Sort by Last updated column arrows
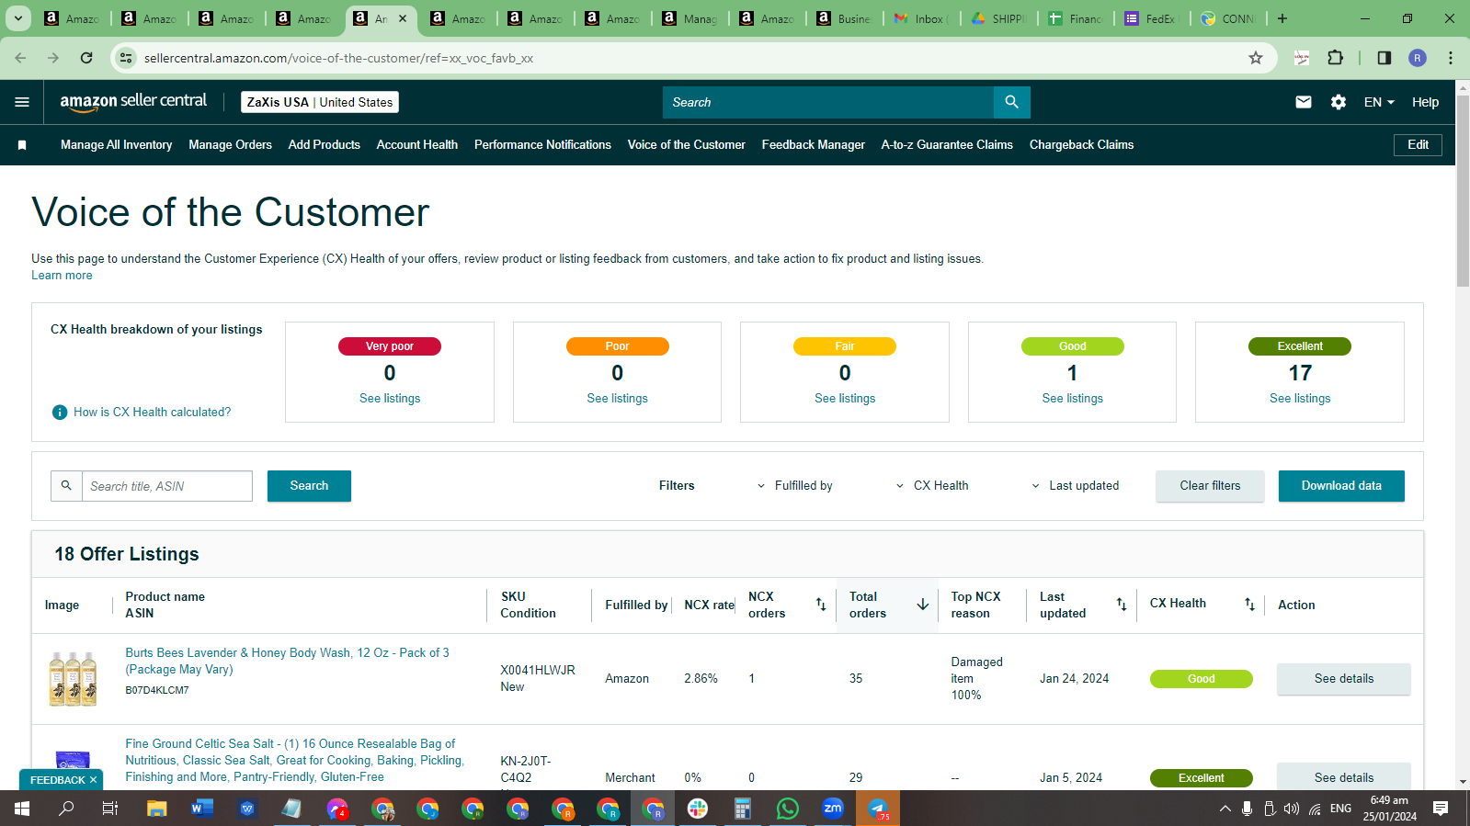 pos(1122,604)
